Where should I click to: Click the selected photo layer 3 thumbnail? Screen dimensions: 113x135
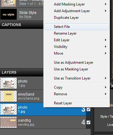[9, 109]
